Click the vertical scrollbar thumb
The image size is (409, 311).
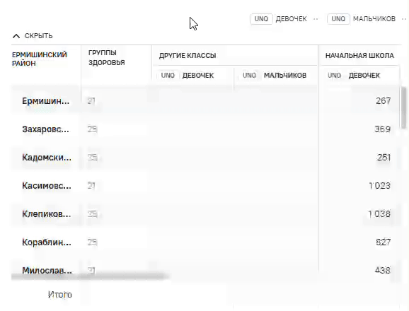click(x=404, y=107)
